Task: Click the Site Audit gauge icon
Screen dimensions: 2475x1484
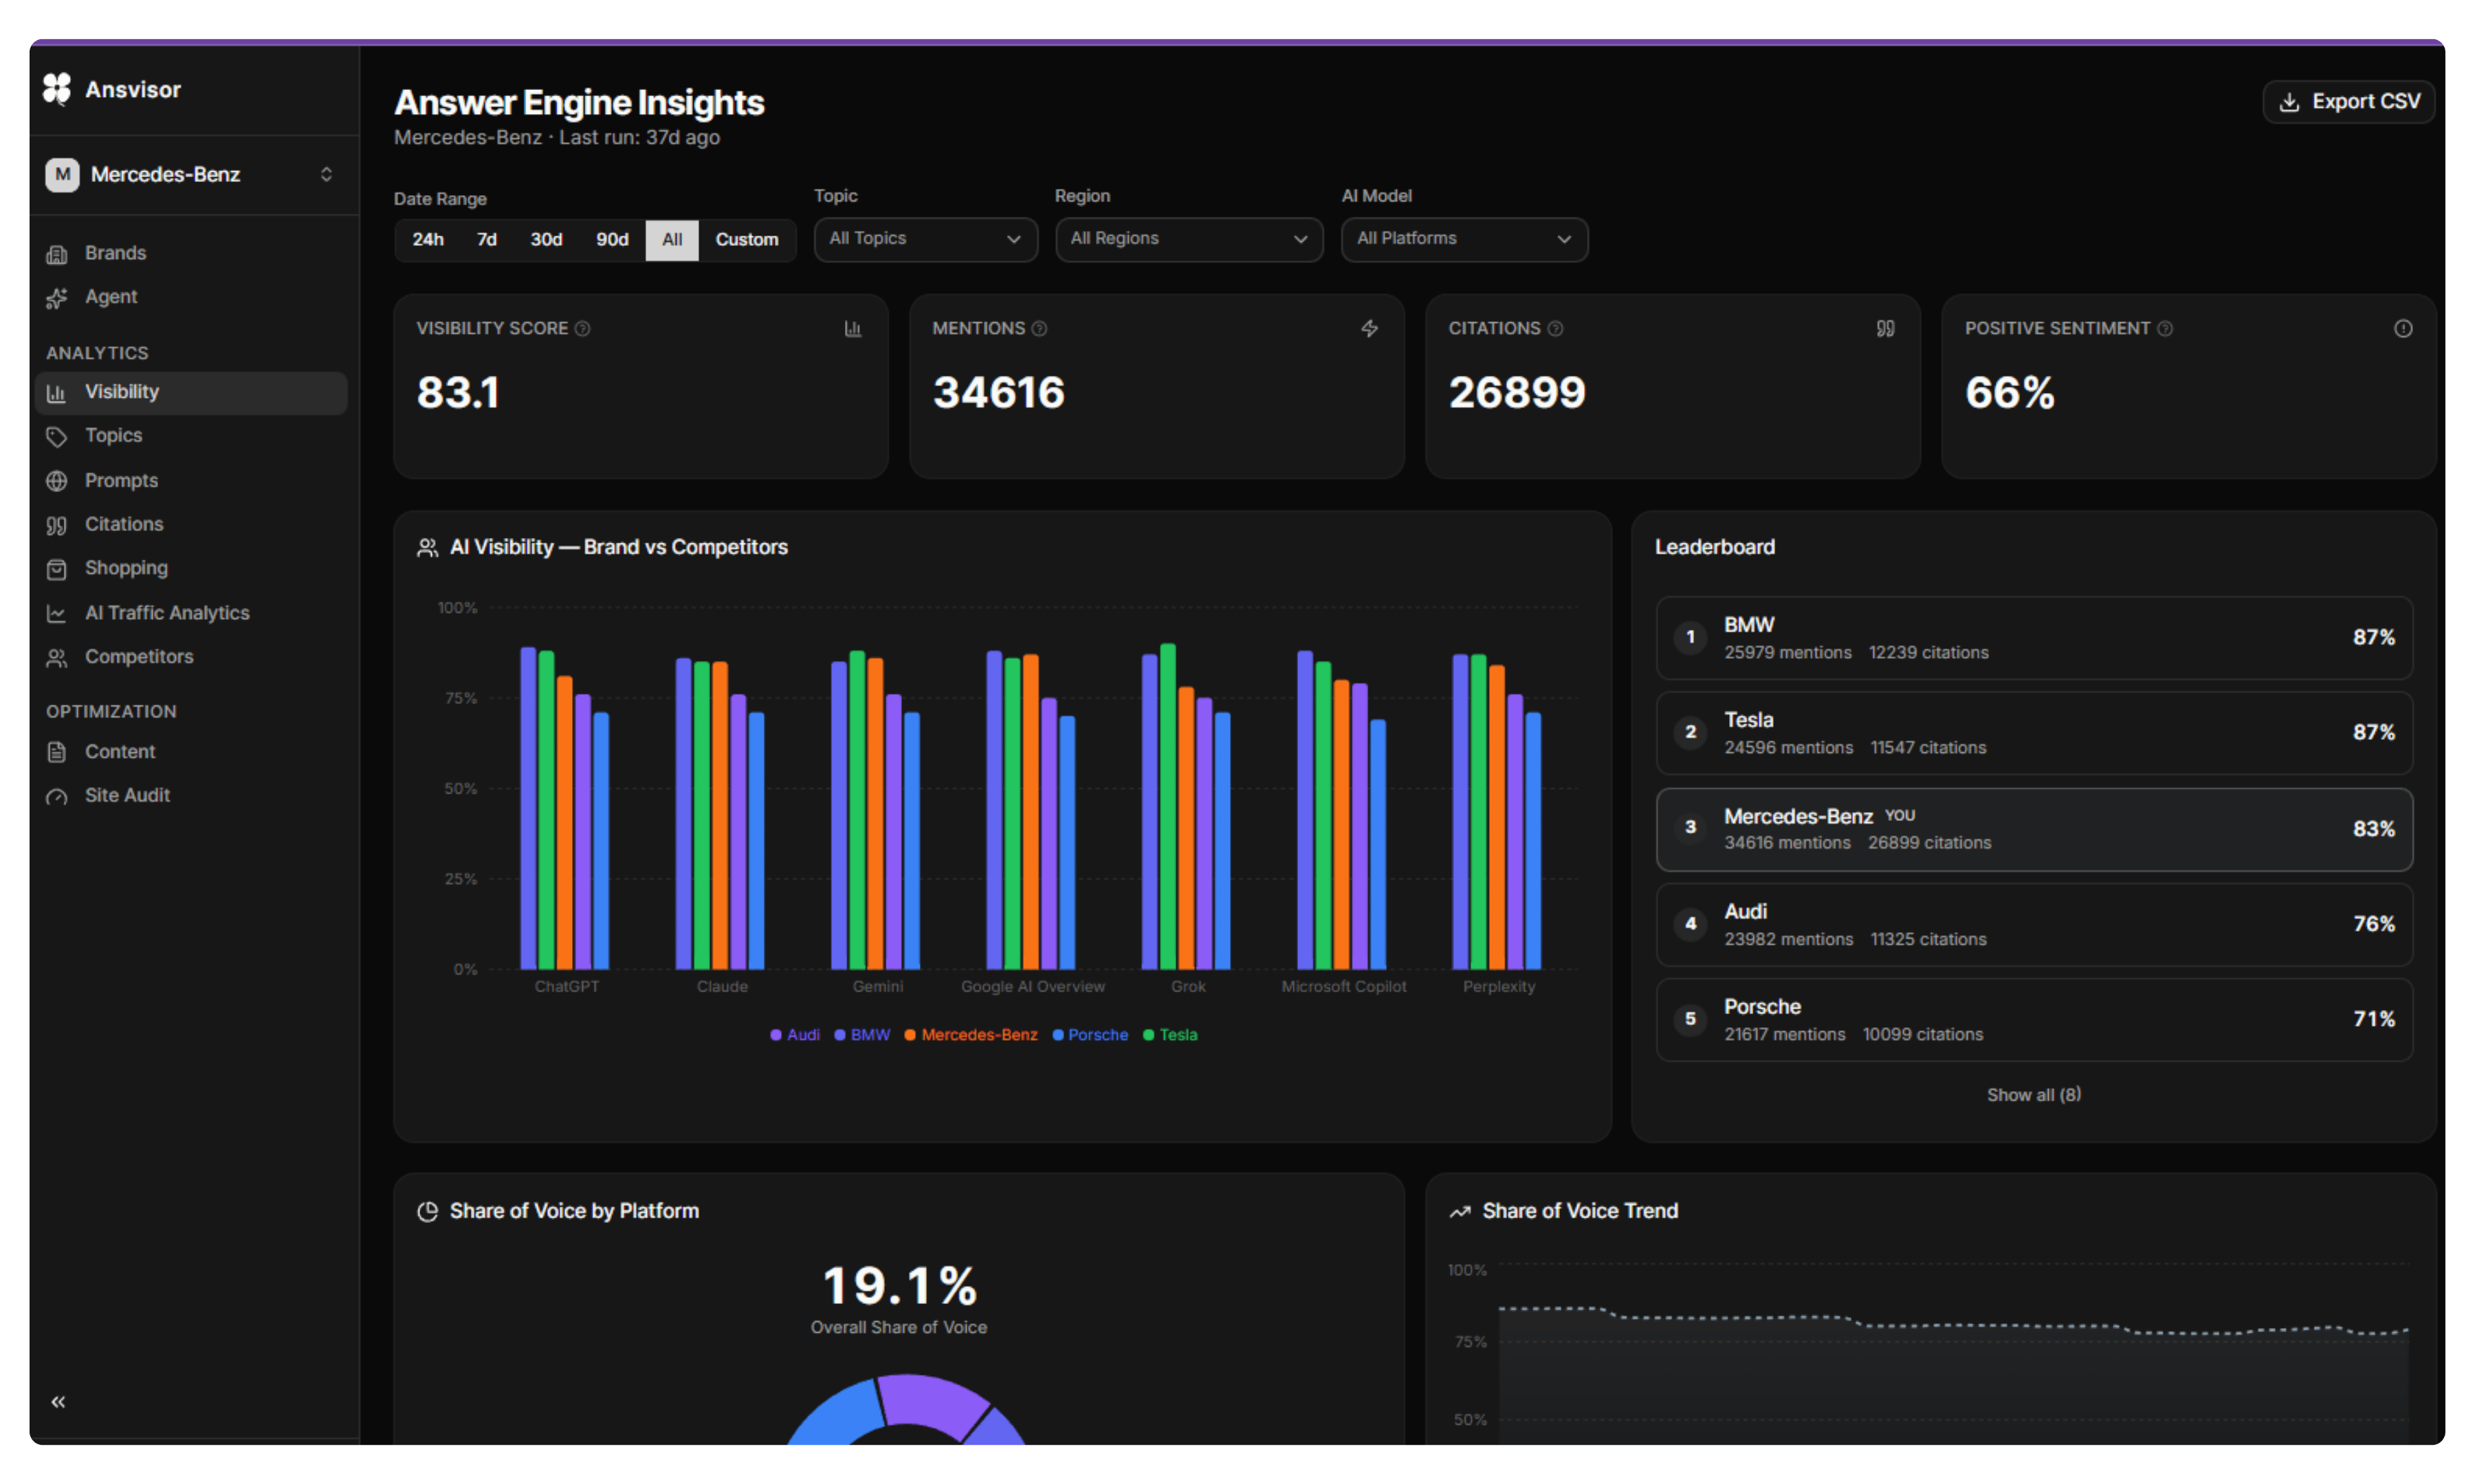Action: [x=57, y=796]
